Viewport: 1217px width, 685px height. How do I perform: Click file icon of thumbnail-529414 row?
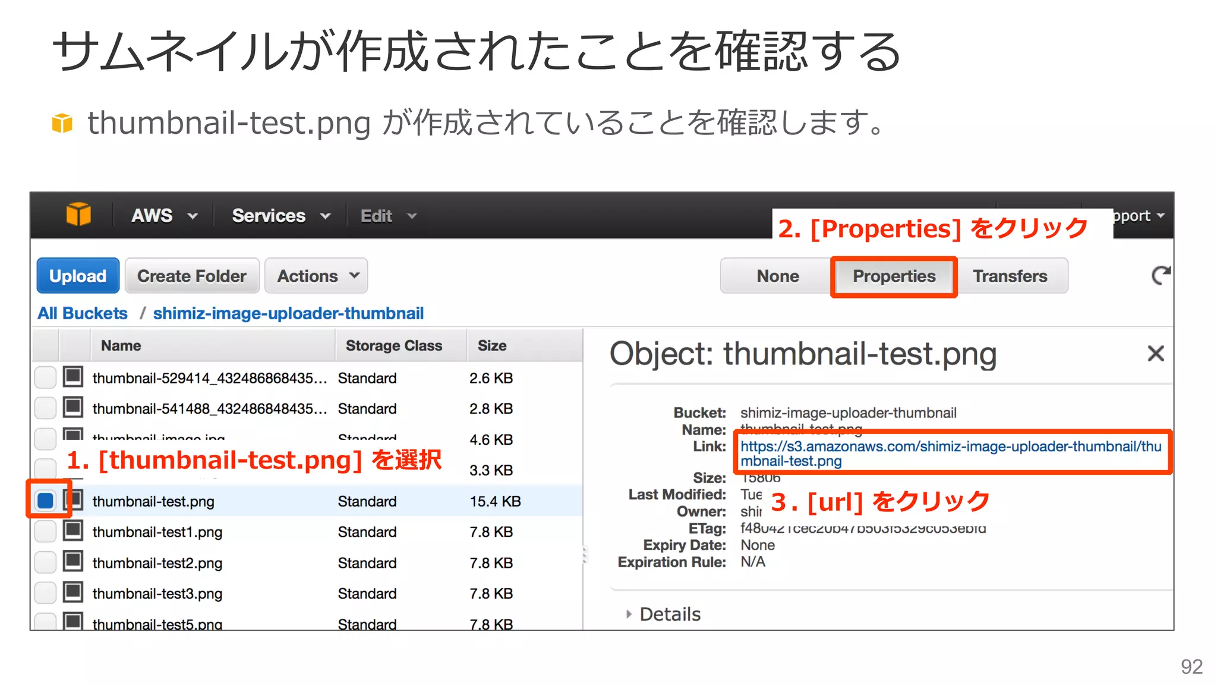[x=73, y=376]
